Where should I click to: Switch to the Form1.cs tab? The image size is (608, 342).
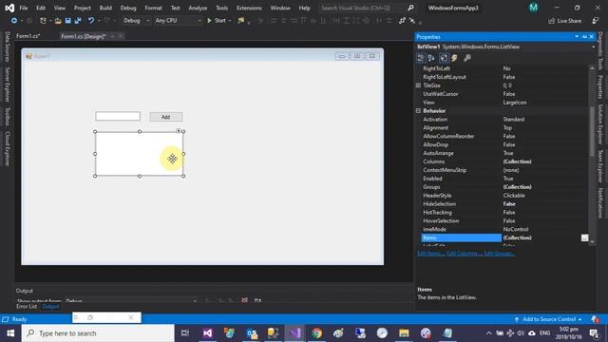click(28, 36)
